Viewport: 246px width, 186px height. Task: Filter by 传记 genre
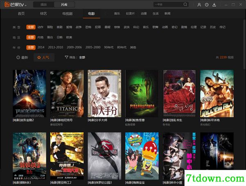[x=222, y=27]
